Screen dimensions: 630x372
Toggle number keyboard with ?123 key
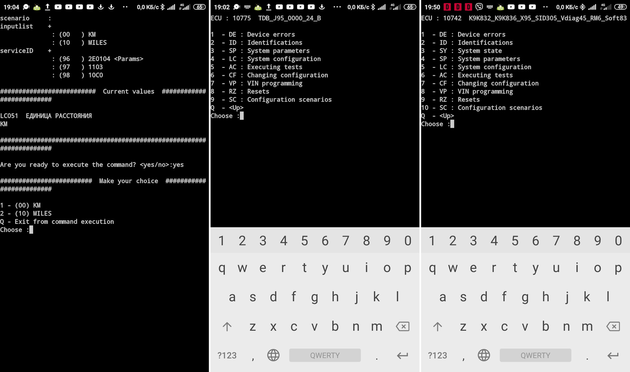[x=226, y=355]
